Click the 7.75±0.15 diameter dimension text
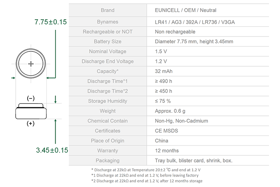The width and height of the screenshot is (280, 187). [x=50, y=22]
